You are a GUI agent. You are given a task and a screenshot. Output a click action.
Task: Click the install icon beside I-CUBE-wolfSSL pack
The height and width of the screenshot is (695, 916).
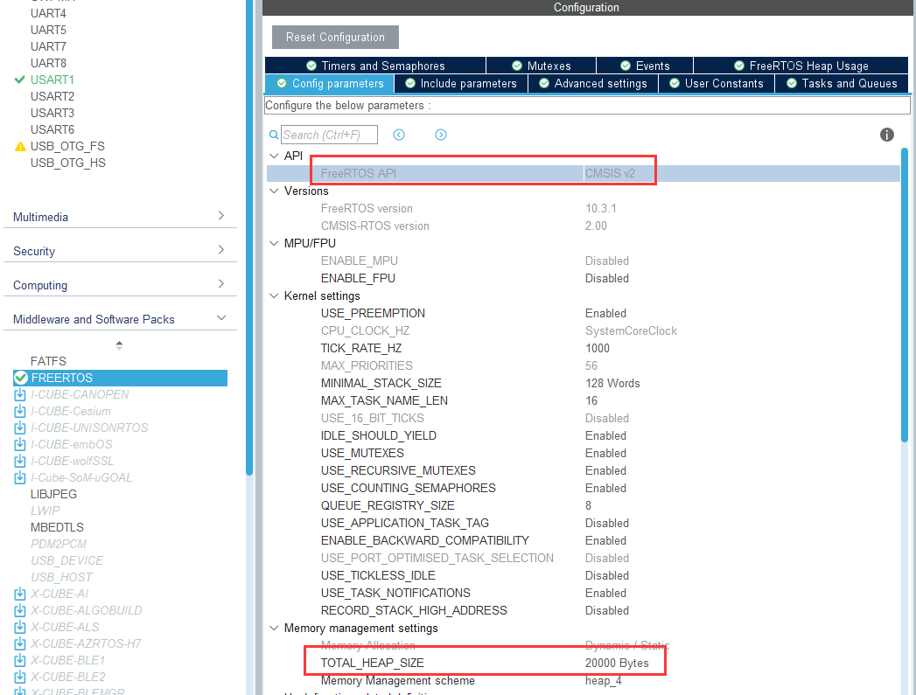click(x=19, y=461)
